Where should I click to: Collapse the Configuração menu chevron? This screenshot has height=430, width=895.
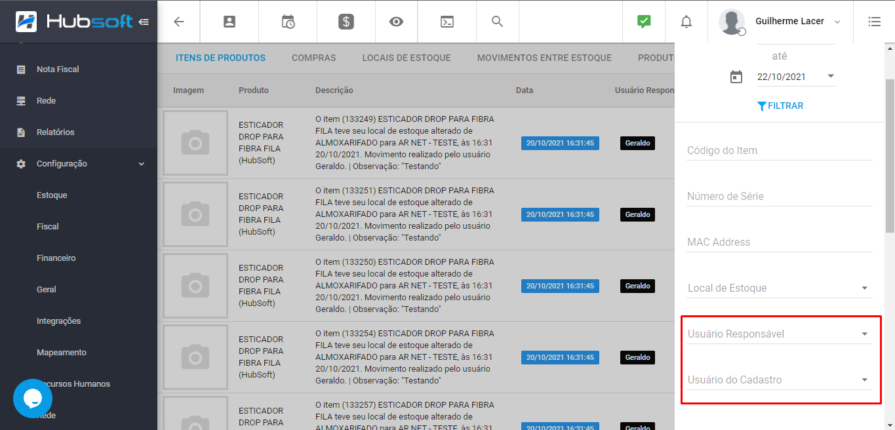[142, 164]
